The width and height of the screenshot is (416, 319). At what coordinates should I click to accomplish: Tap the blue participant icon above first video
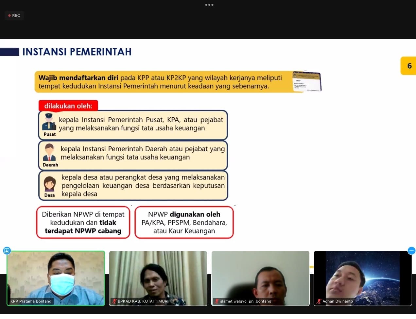(7, 251)
